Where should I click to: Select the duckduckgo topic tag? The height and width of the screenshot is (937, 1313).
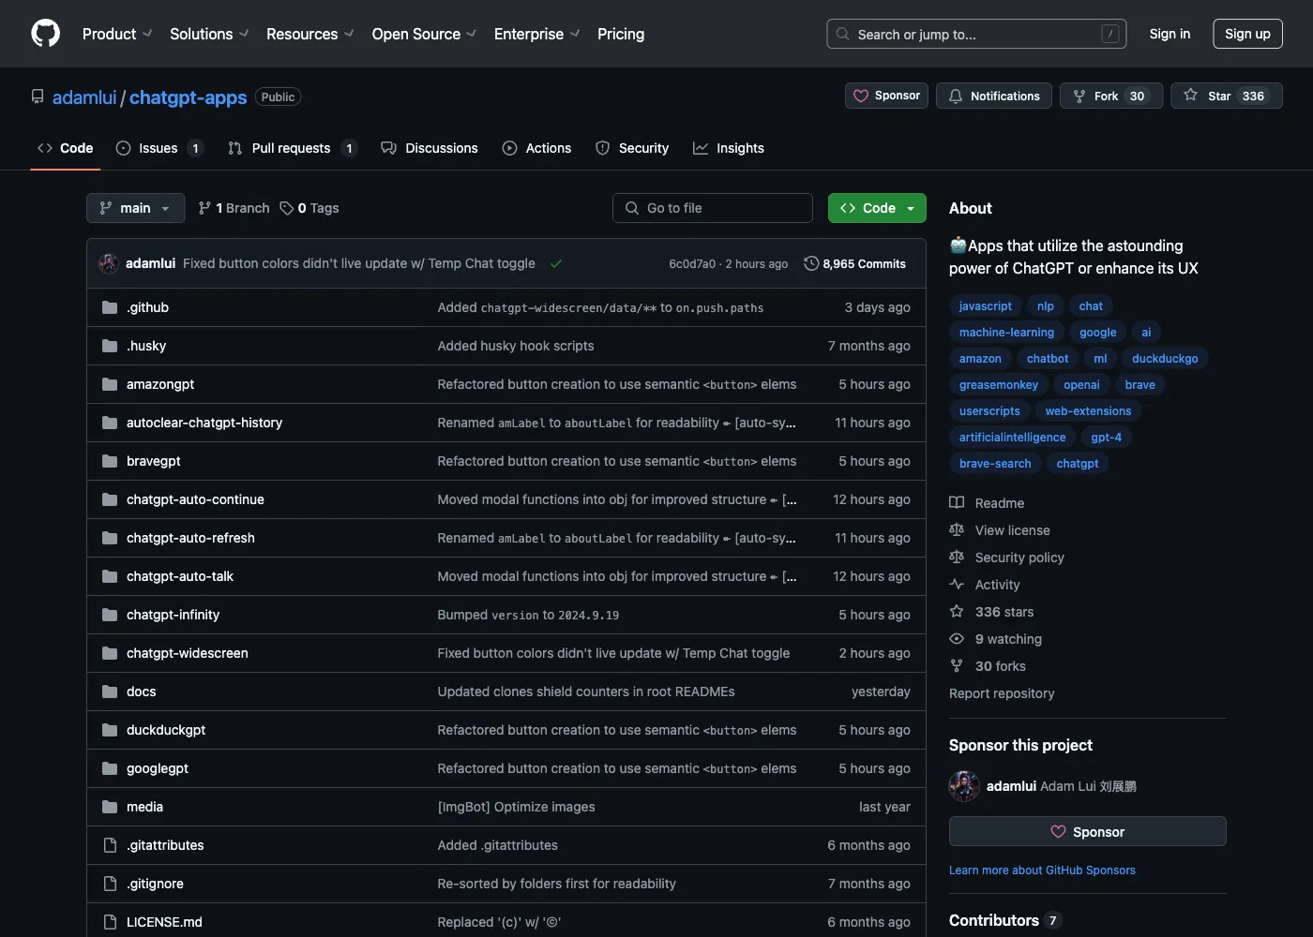point(1165,359)
